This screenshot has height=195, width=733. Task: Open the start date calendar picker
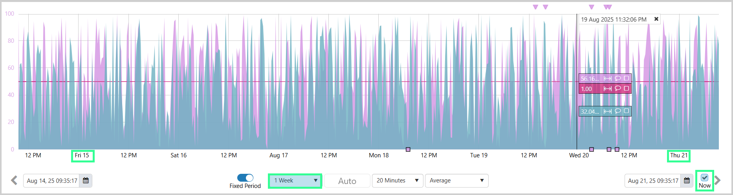coord(86,180)
